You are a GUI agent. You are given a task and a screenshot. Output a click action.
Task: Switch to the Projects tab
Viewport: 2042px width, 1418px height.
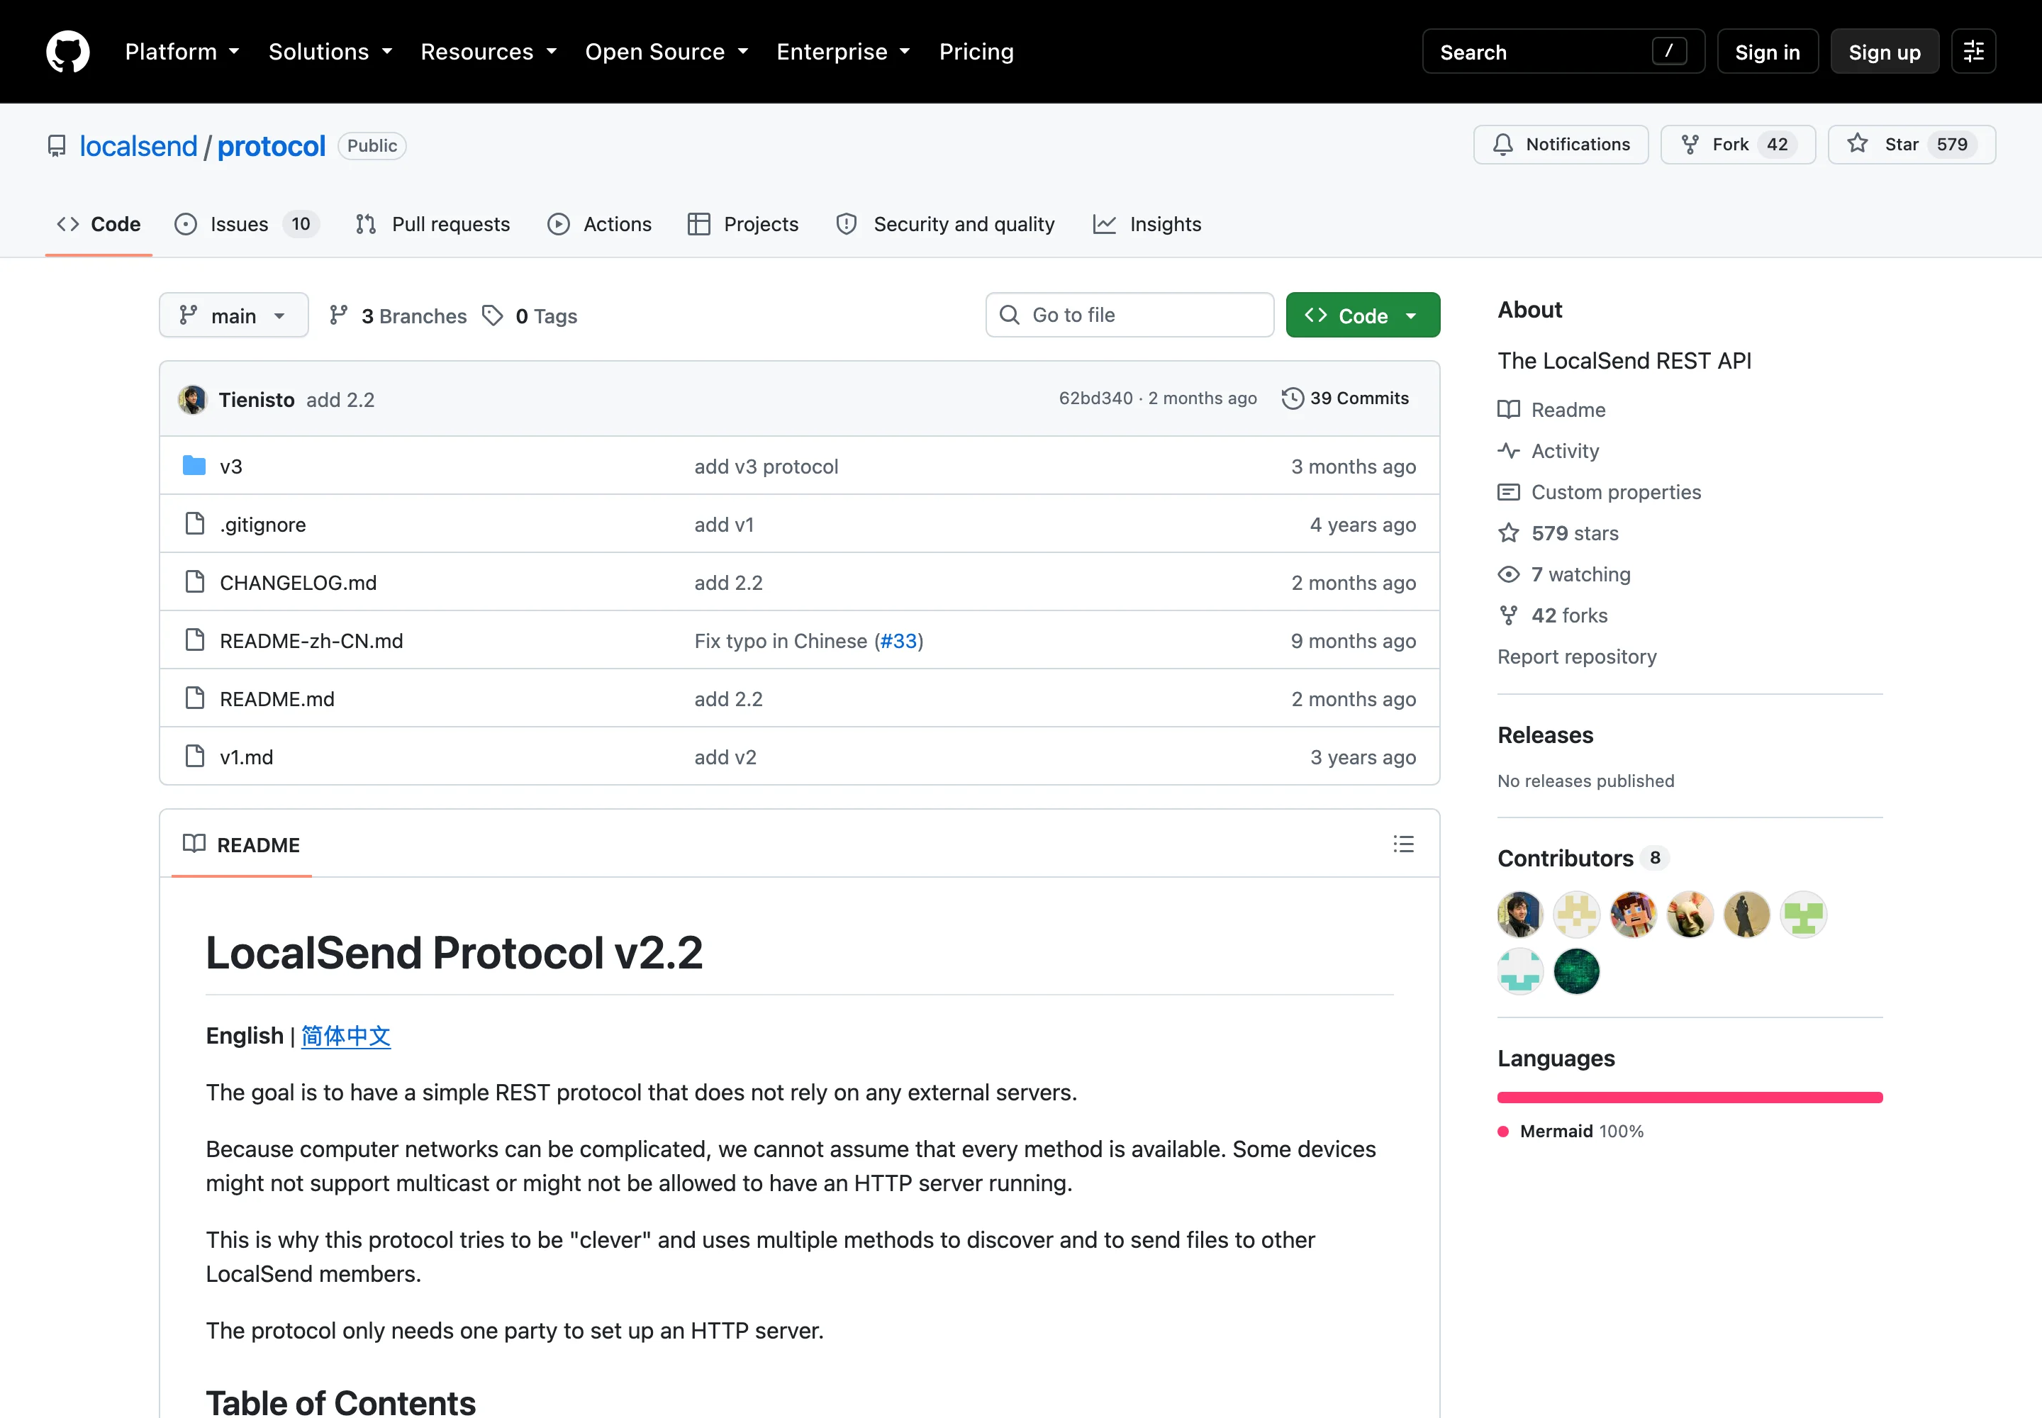744,224
